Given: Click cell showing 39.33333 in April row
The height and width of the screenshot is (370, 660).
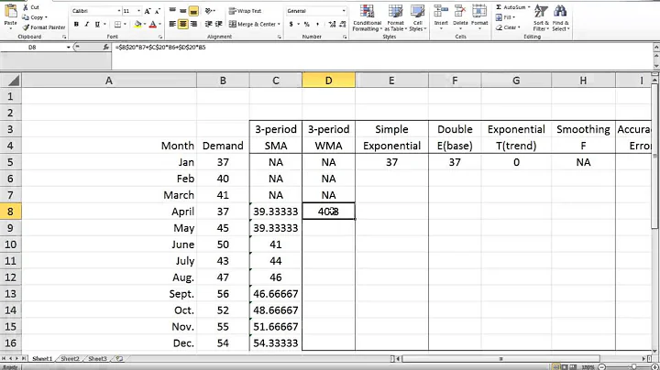Looking at the screenshot, I should coord(276,211).
